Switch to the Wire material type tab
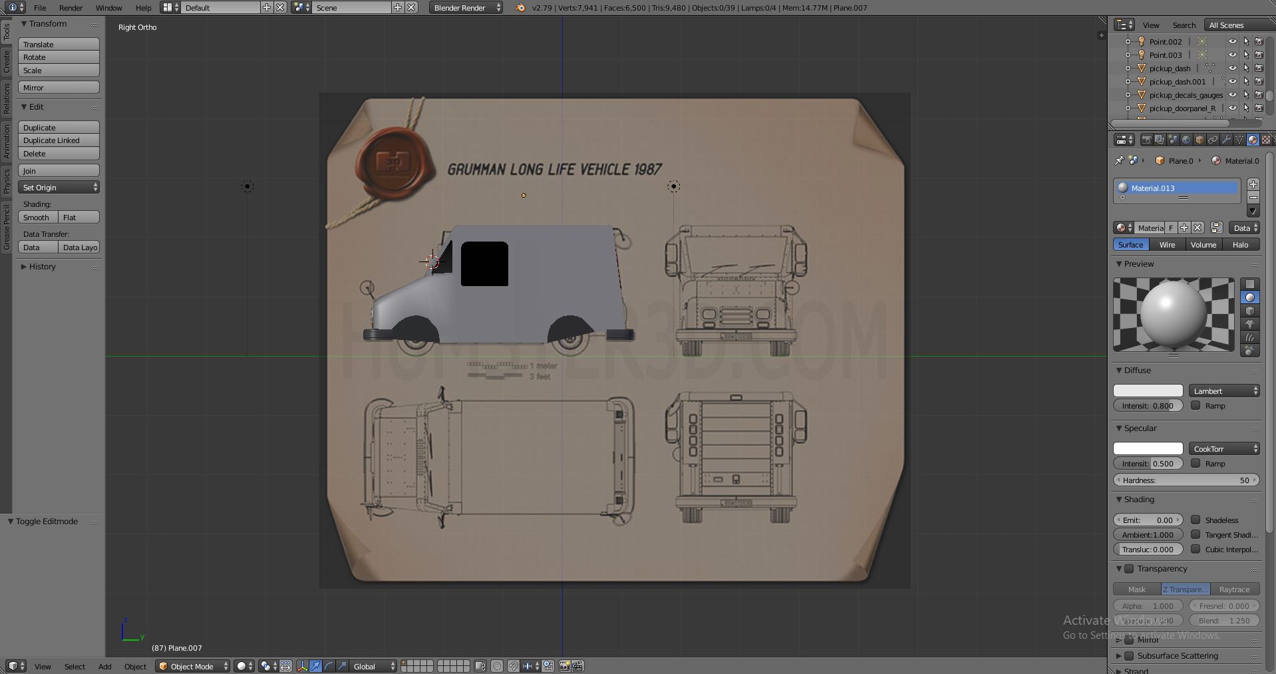Image resolution: width=1276 pixels, height=674 pixels. coord(1167,244)
